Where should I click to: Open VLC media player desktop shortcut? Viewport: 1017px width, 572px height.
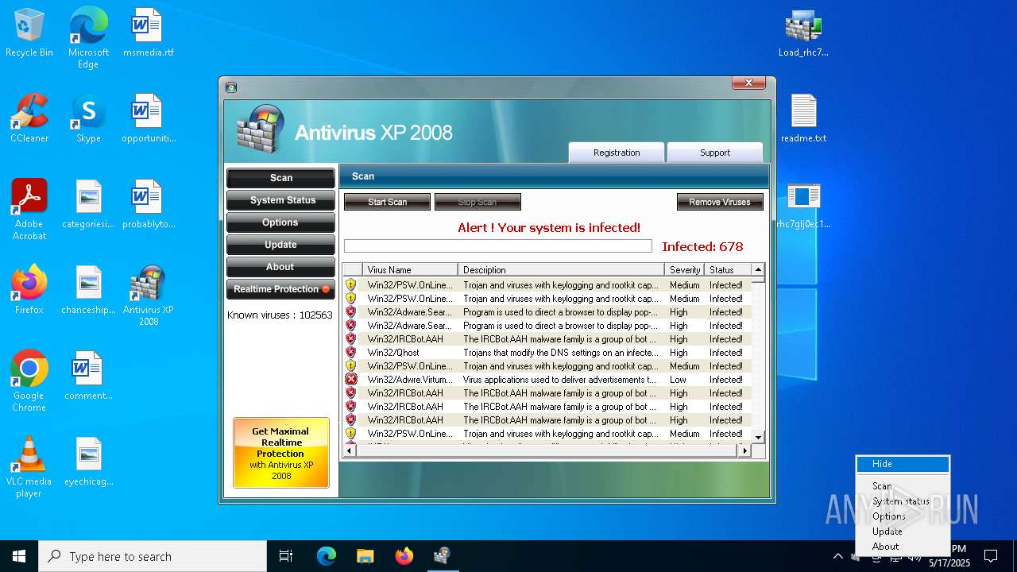[29, 467]
